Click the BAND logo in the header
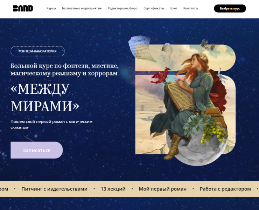This screenshot has width=259, height=210. (x=23, y=8)
